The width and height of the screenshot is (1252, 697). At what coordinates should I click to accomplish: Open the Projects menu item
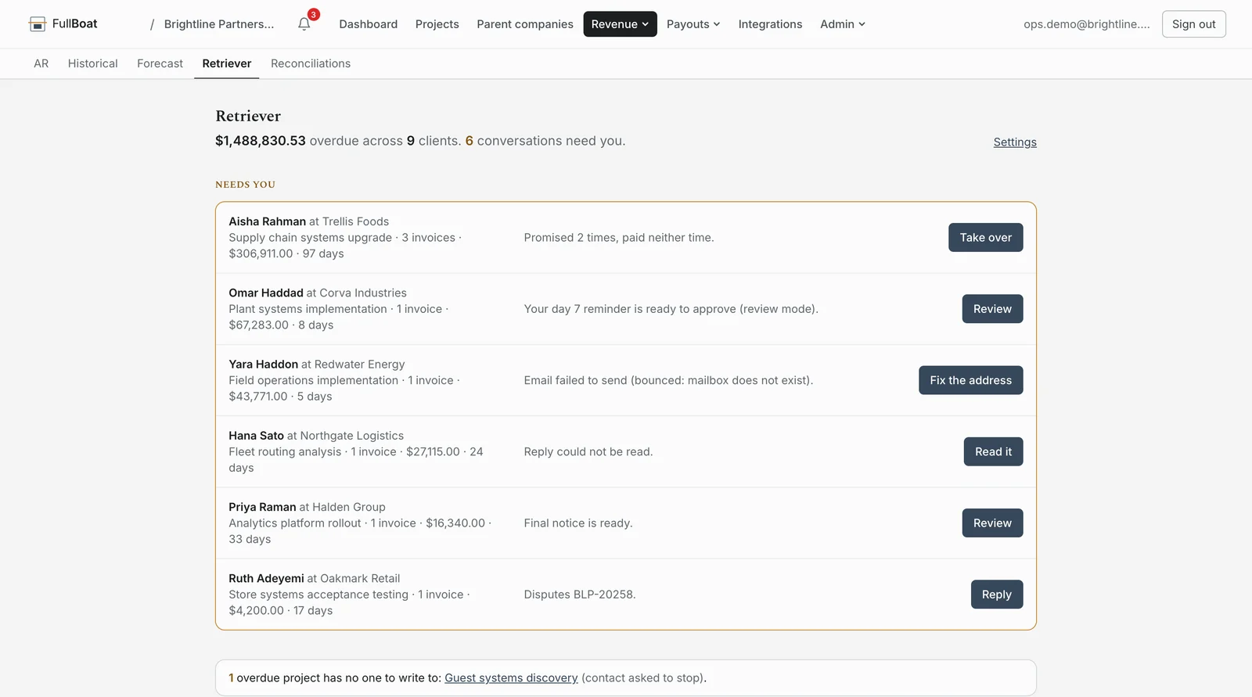437,24
